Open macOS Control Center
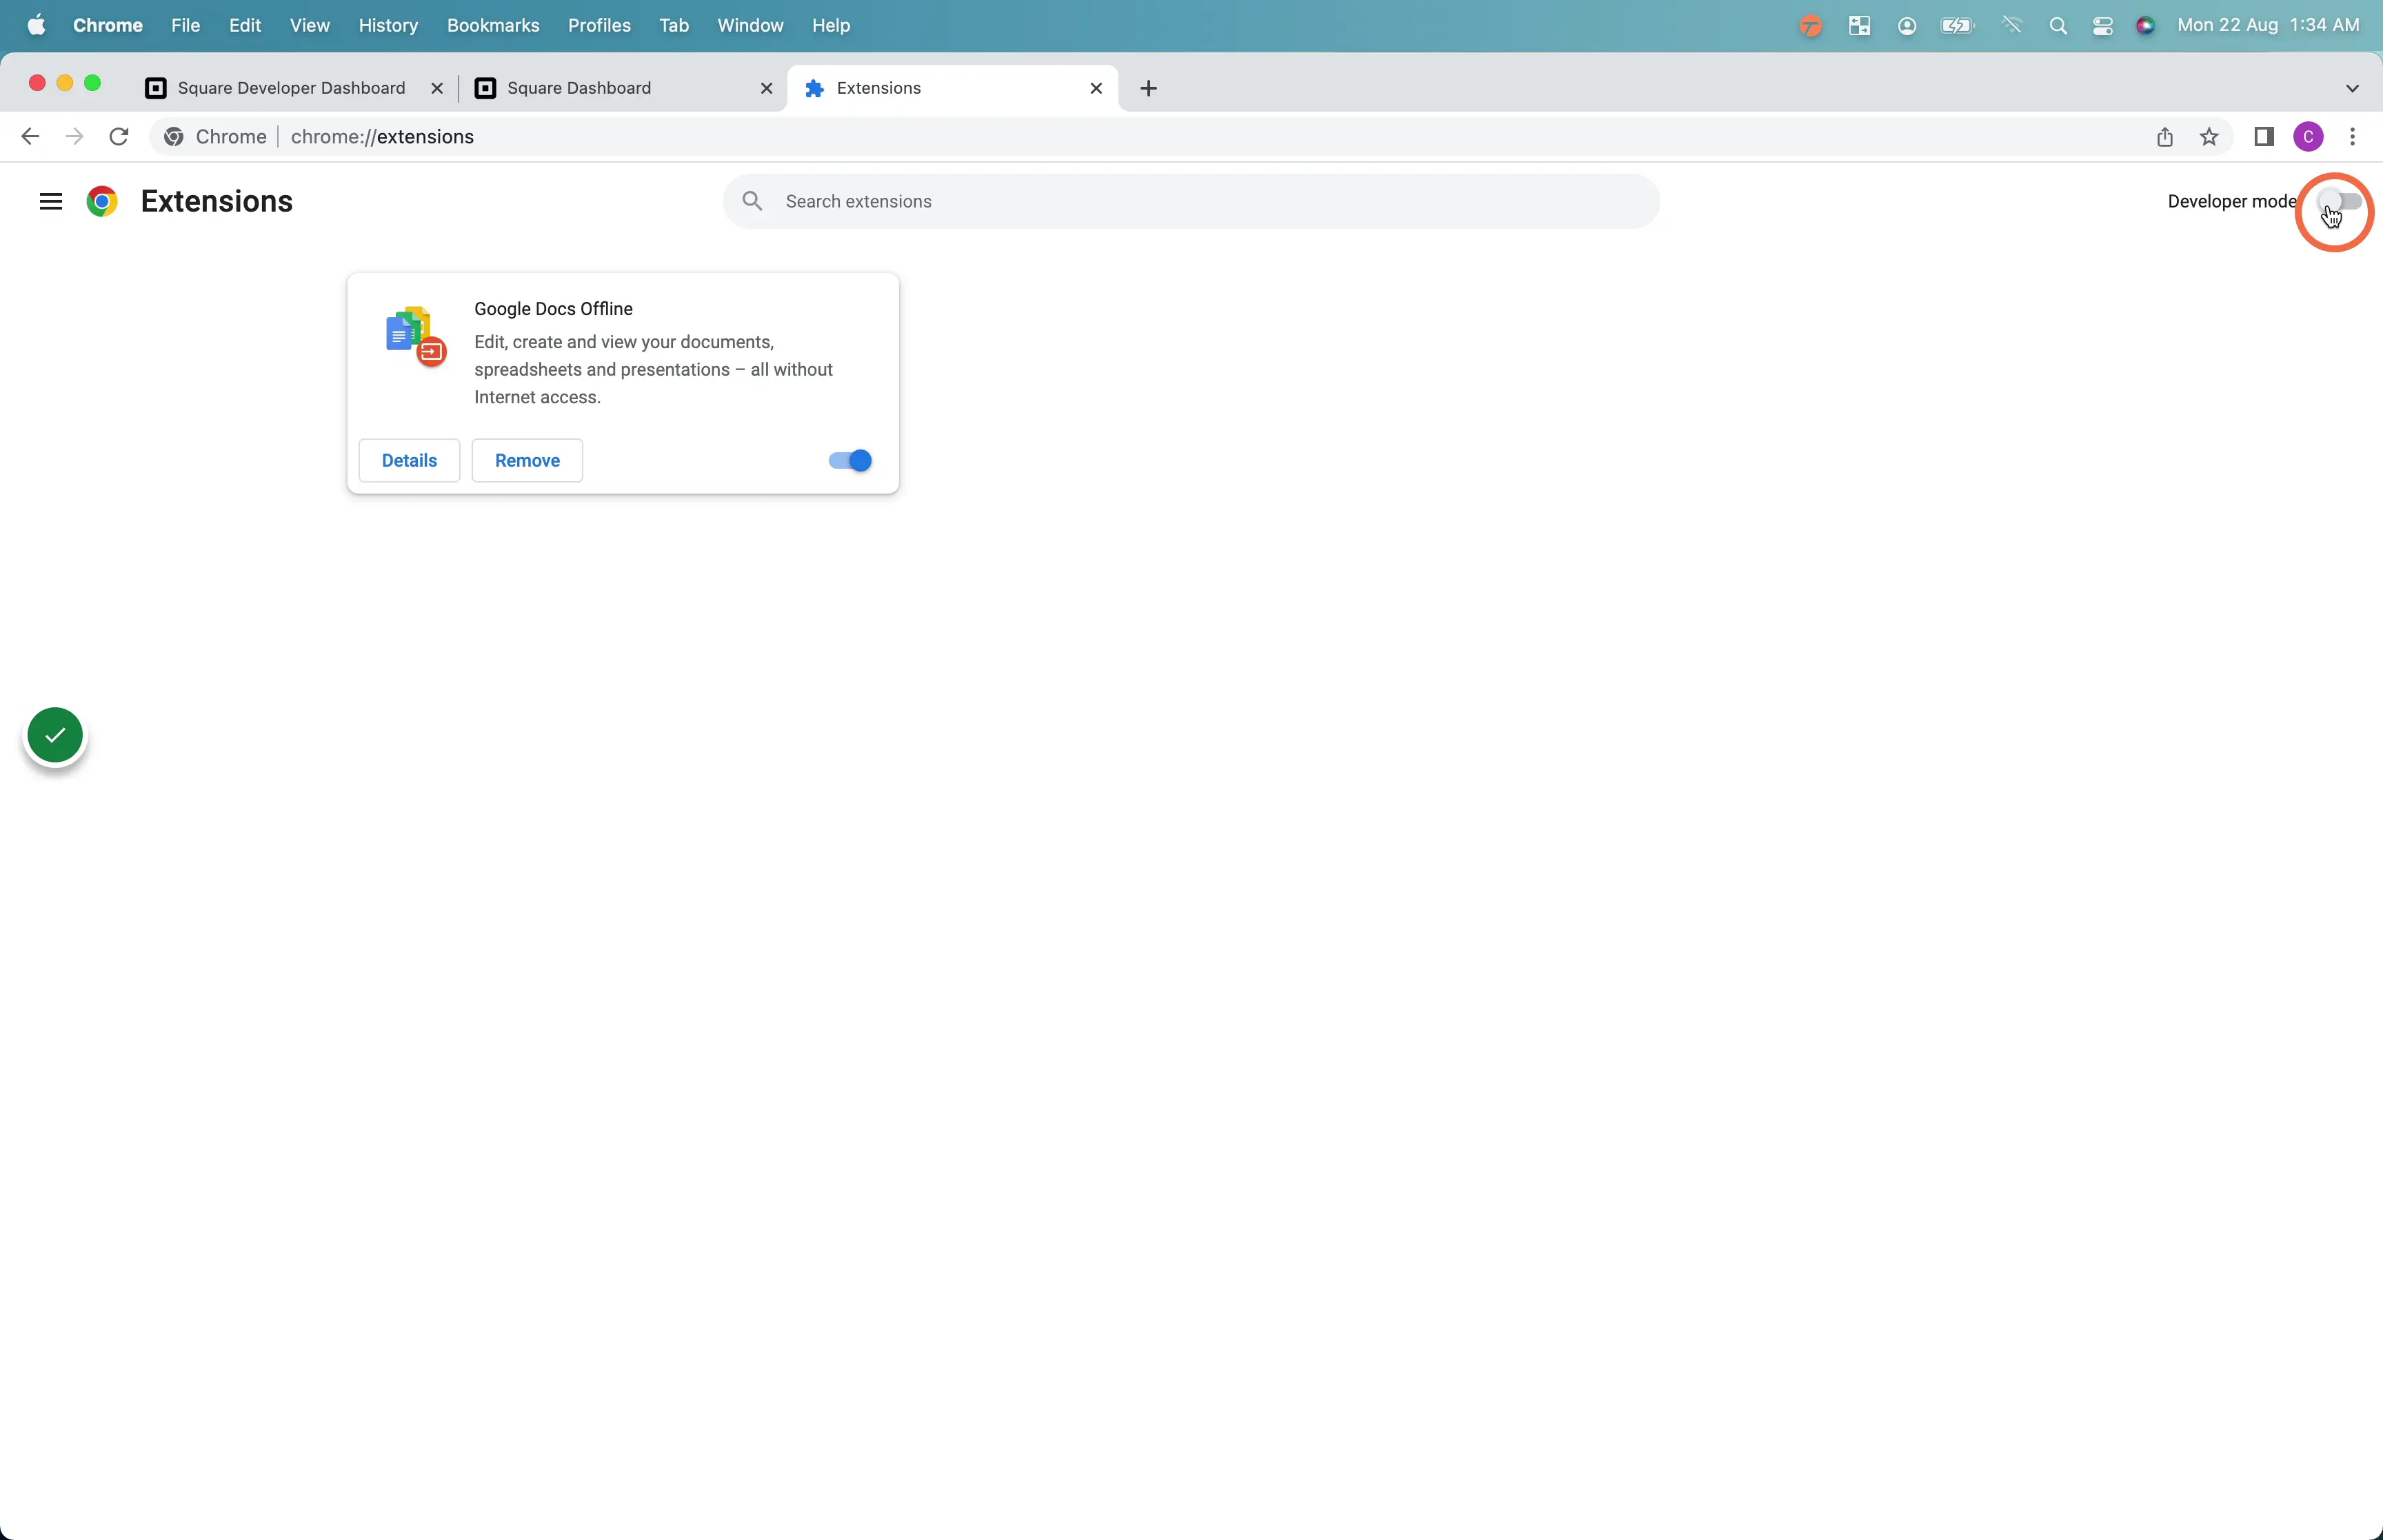Image resolution: width=2383 pixels, height=1540 pixels. (x=2102, y=26)
